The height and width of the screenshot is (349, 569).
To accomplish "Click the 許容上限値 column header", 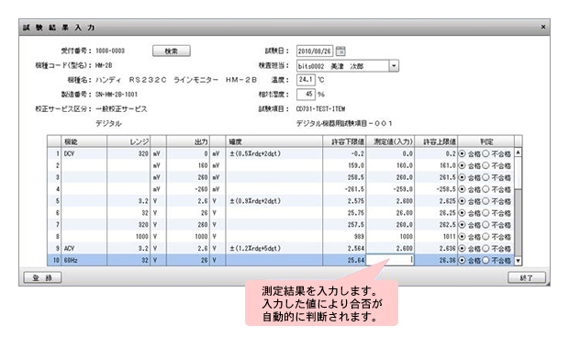I will pos(436,141).
